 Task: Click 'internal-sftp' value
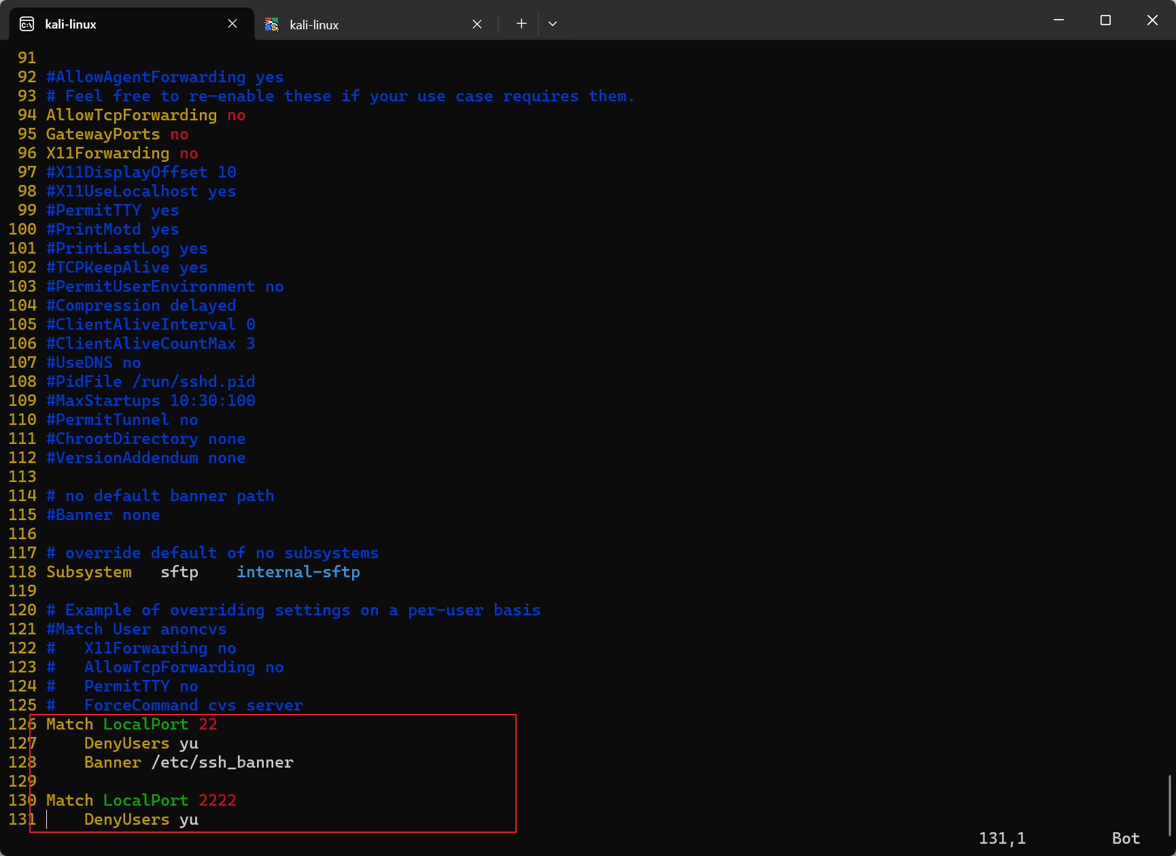298,572
